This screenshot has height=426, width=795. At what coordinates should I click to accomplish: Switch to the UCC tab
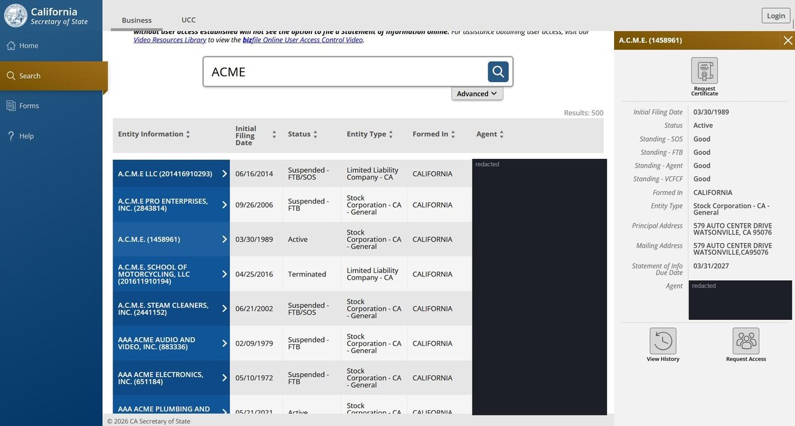(x=189, y=20)
